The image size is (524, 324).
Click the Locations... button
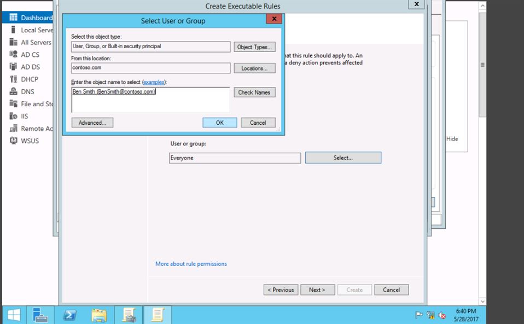click(255, 68)
